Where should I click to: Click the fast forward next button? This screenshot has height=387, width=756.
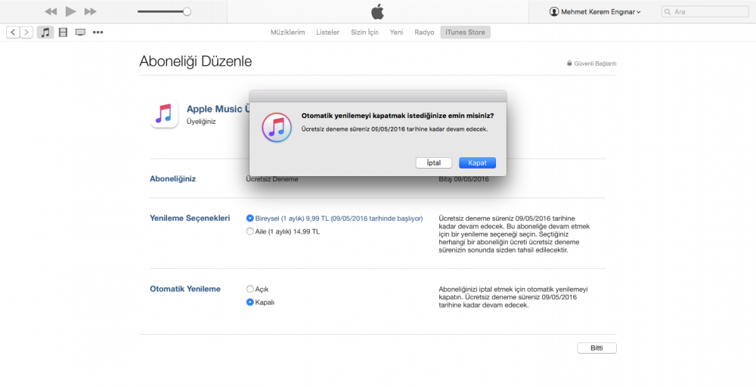point(90,11)
